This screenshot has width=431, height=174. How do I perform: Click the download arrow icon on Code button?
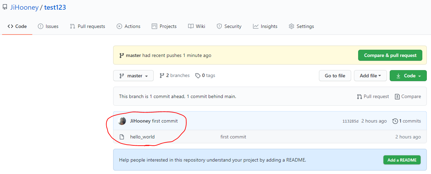pyautogui.click(x=398, y=76)
